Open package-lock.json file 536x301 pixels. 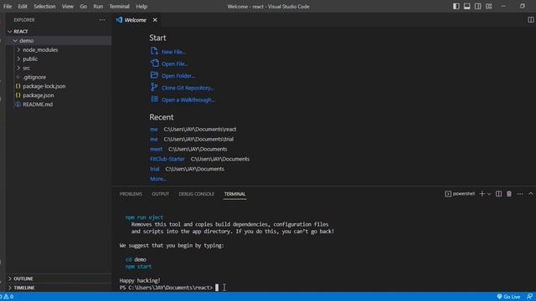(x=44, y=86)
